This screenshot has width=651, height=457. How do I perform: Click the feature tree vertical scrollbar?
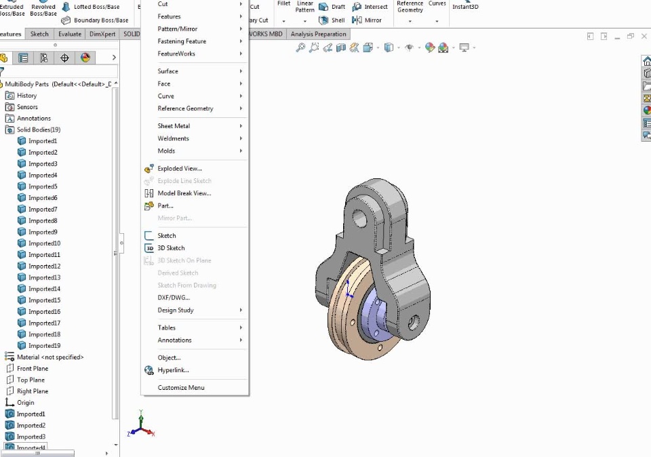tap(116, 253)
